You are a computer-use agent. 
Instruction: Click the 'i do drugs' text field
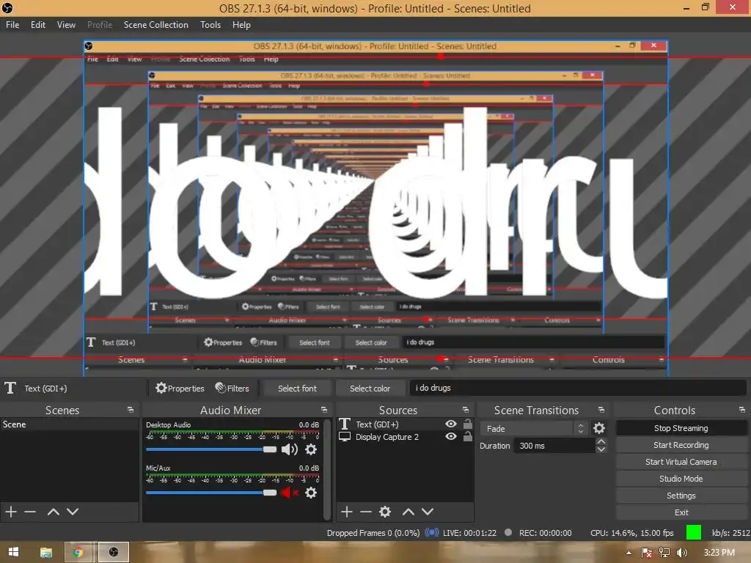pos(578,388)
